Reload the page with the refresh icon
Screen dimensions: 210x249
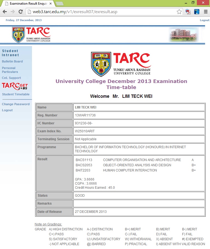click(x=21, y=12)
